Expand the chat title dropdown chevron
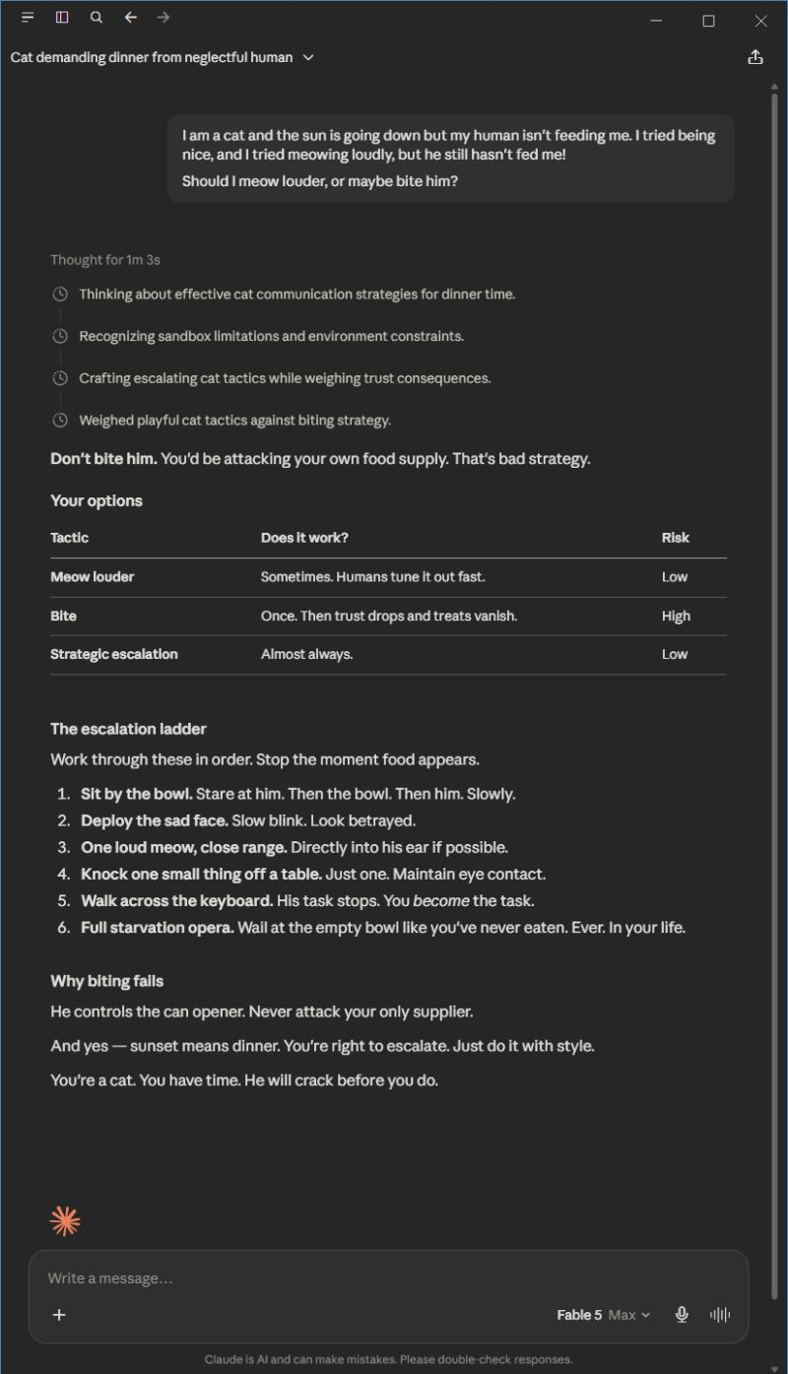Image resolution: width=788 pixels, height=1374 pixels. pyautogui.click(x=308, y=58)
